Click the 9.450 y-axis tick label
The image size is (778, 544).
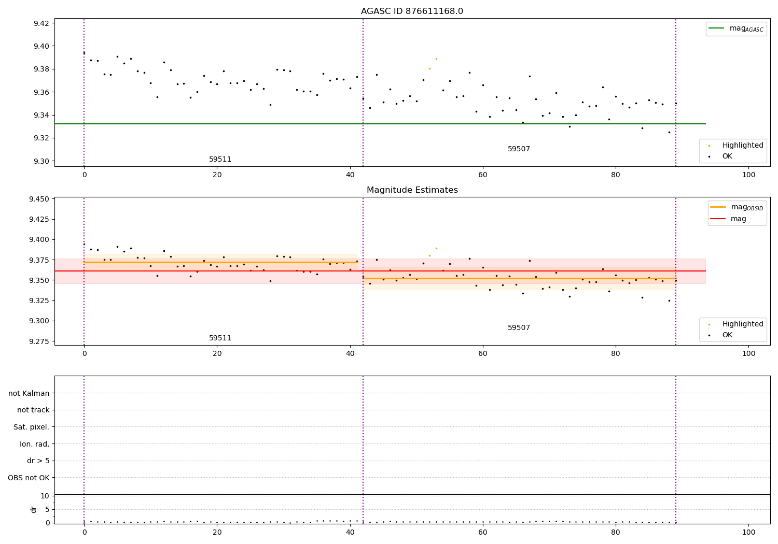(x=39, y=199)
